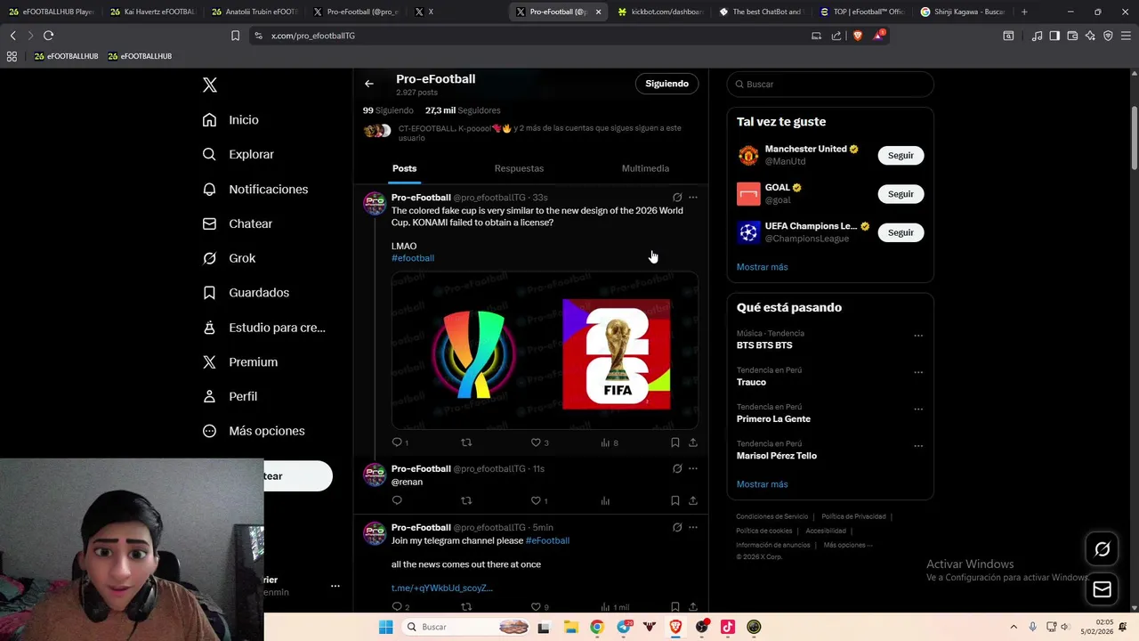Viewport: 1139px width, 641px height.
Task: Open Windows Start menu
Action: [x=385, y=627]
